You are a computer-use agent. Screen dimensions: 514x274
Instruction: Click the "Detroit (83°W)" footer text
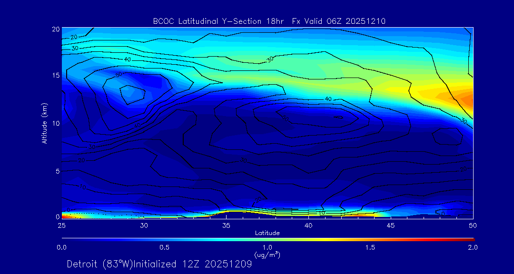click(x=100, y=264)
